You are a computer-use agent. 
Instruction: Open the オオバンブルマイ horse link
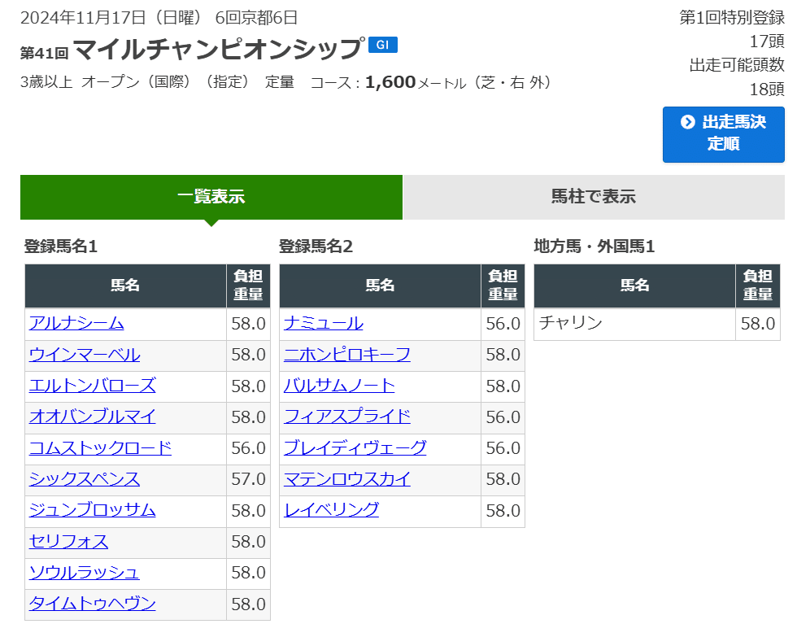(93, 417)
